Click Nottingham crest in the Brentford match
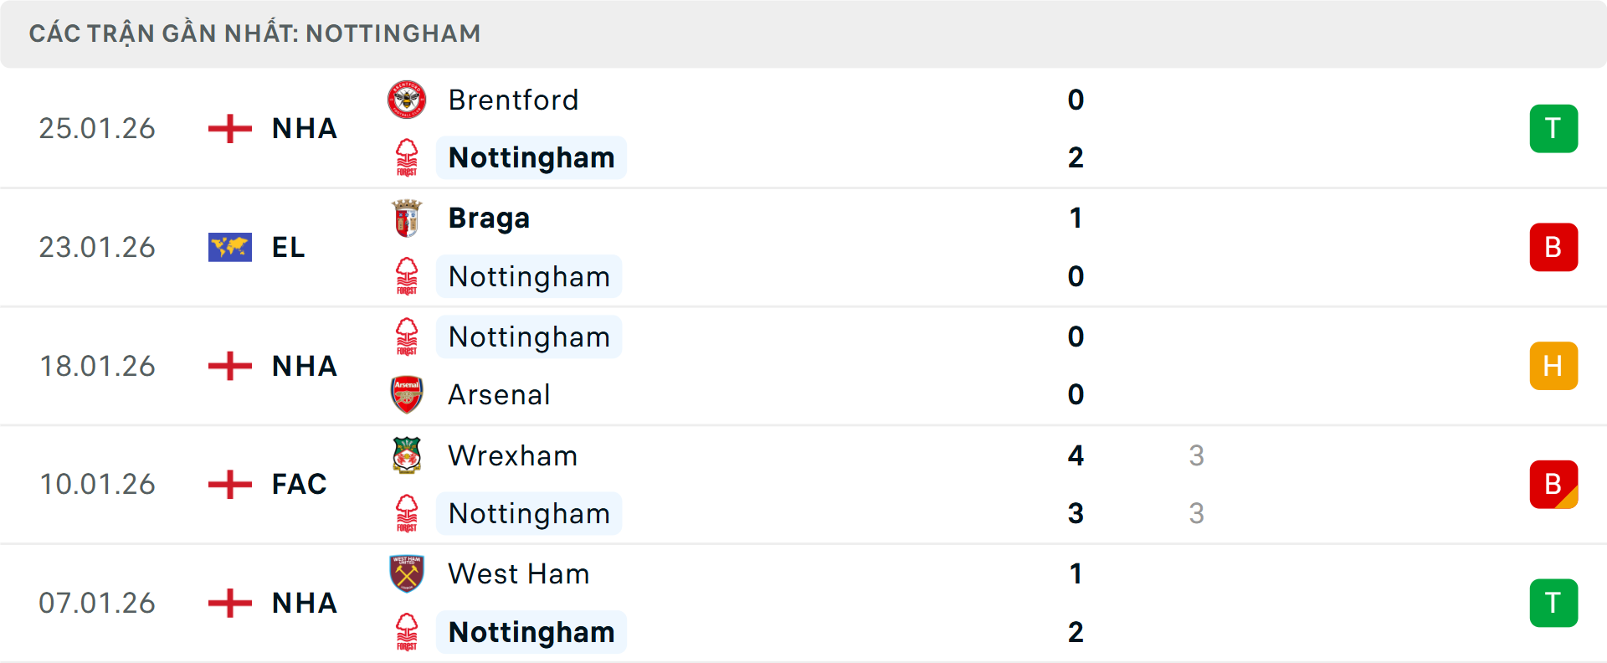Screen dimensions: 1607x663 [407, 157]
